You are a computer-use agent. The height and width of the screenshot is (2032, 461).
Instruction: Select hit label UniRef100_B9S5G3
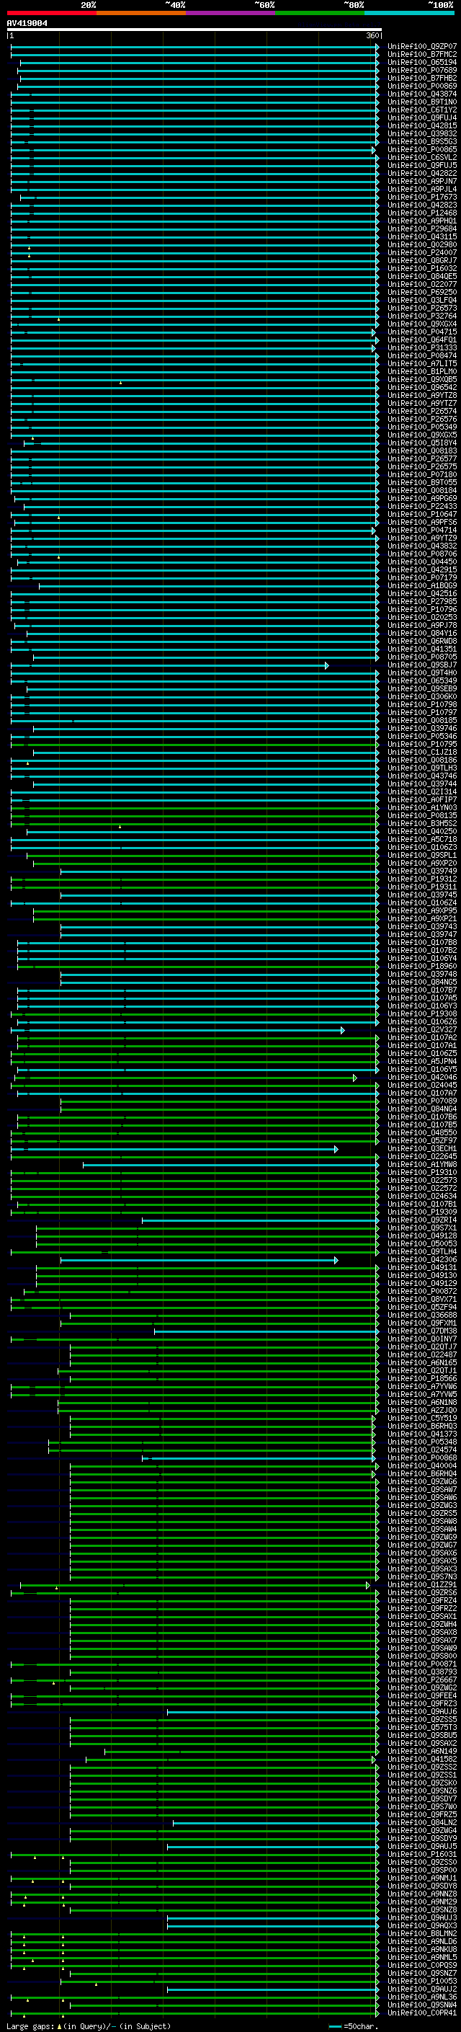(422, 141)
